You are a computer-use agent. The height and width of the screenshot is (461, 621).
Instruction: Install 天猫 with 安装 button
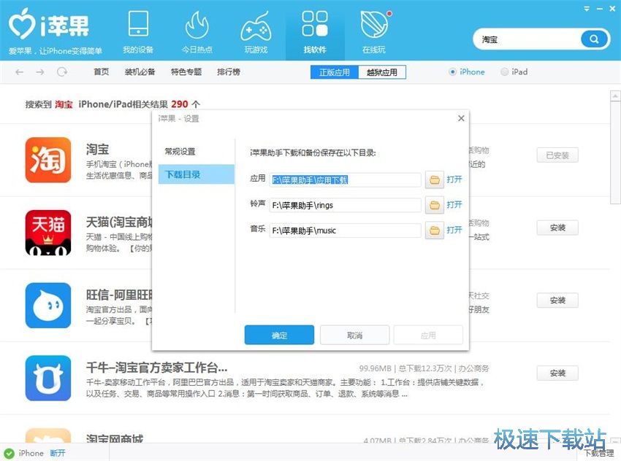click(557, 228)
